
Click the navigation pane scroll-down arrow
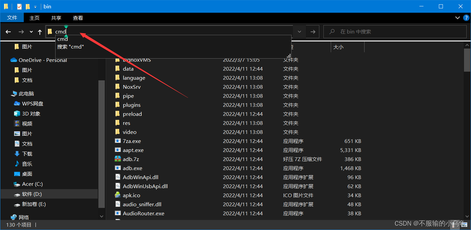pos(102,217)
